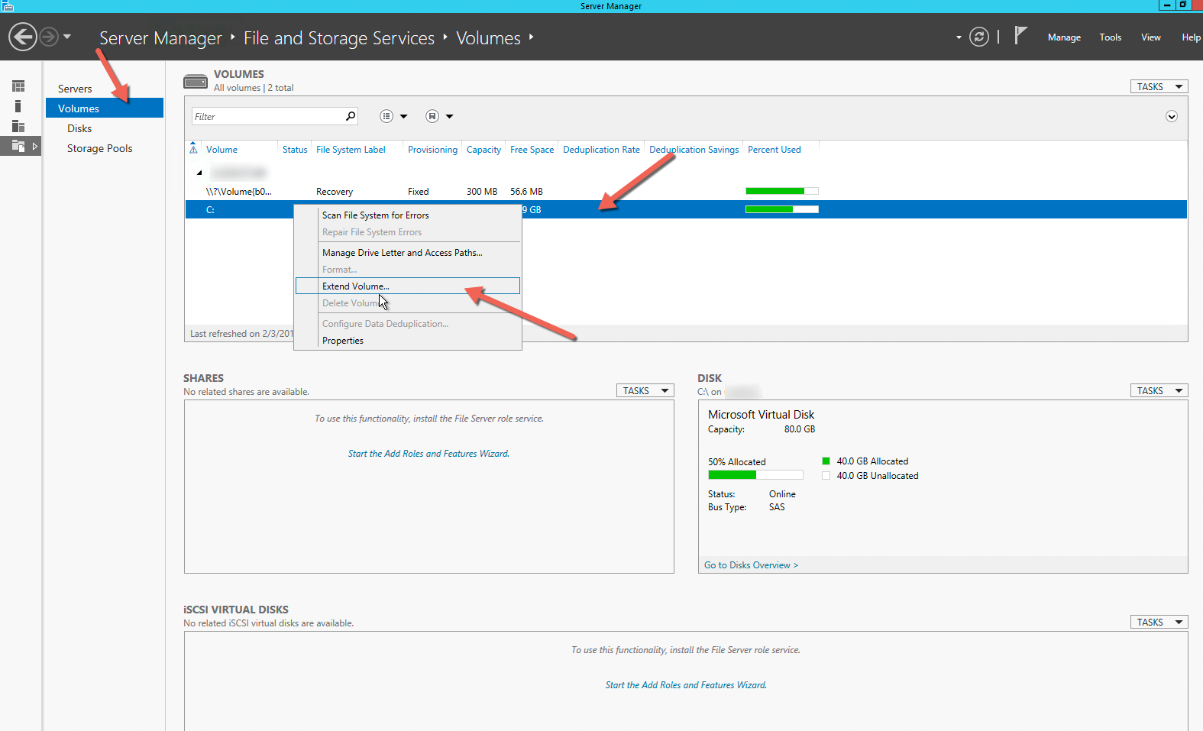Click iSCSI Add Roles and Features Wizard link

[x=686, y=685]
